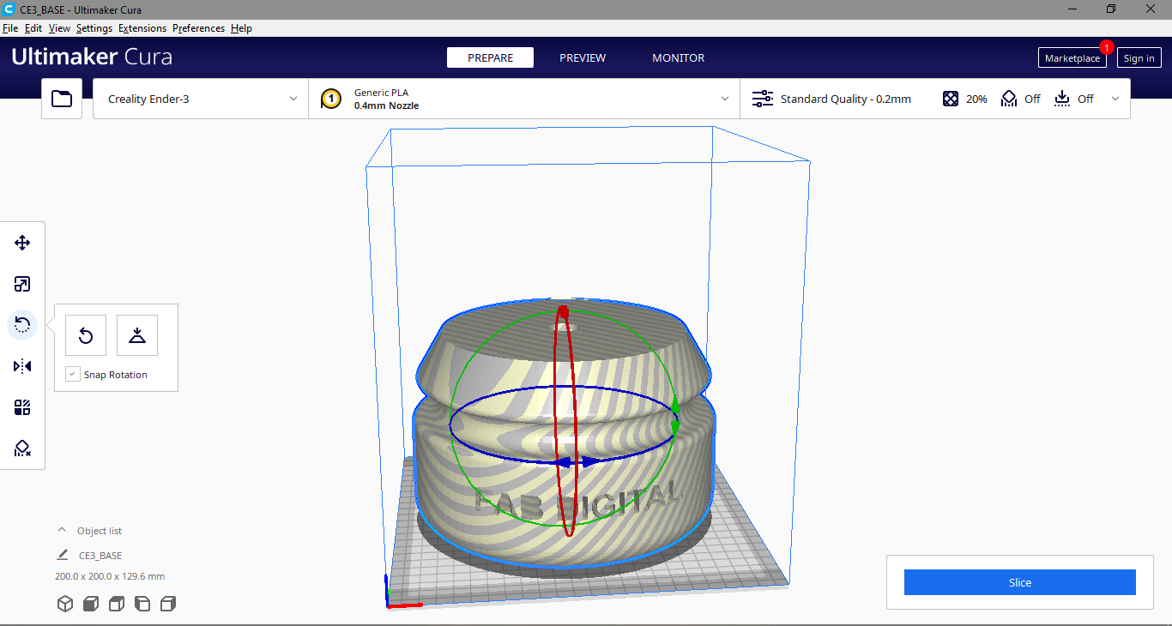Viewport: 1172px width, 626px height.
Task: Expand the Standard Quality print settings panel
Action: pyautogui.click(x=935, y=99)
